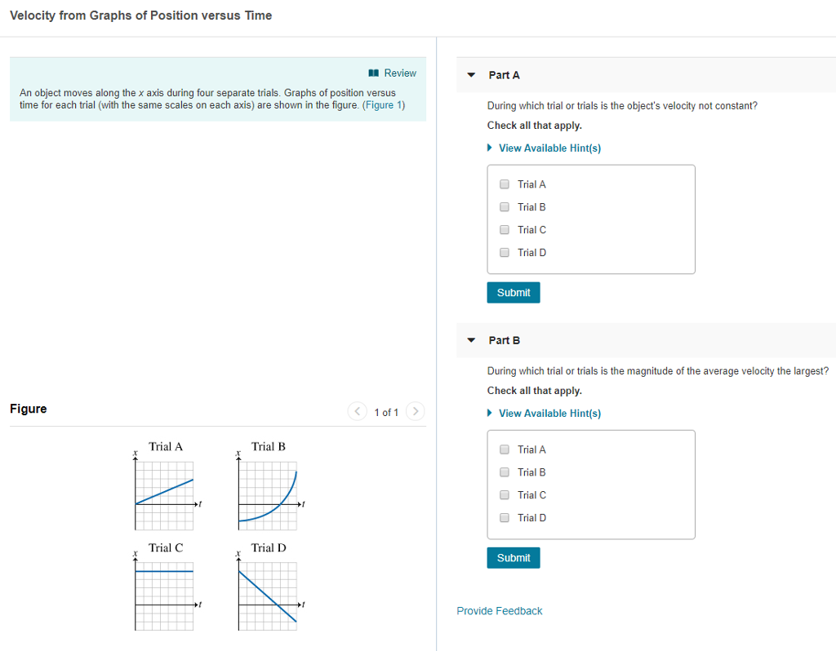836x651 pixels.
Task: Click the downward chevron beside Part B heading
Action: [x=470, y=340]
